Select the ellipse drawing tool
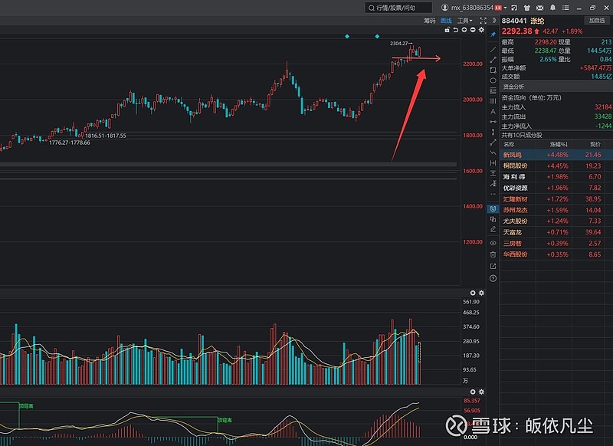613x446 pixels. click(492, 80)
